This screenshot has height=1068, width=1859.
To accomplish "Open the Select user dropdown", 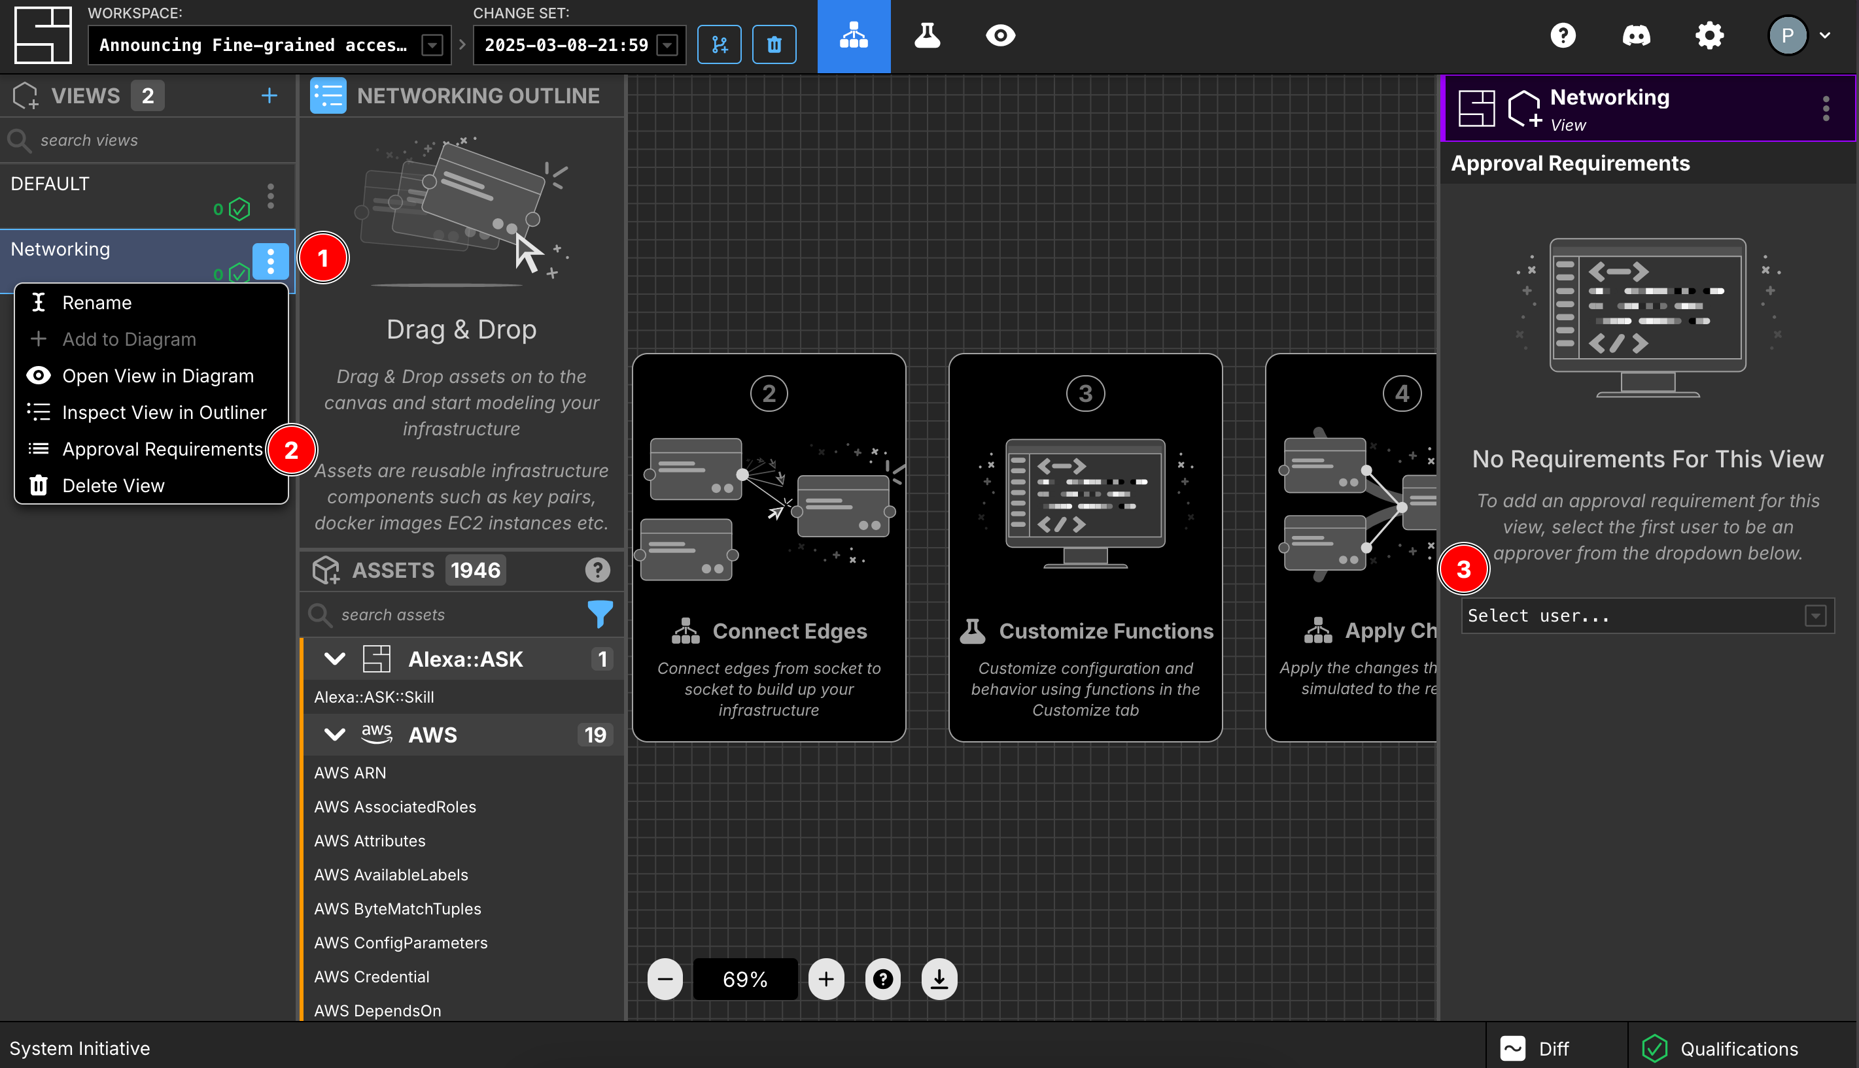I will tap(1647, 616).
